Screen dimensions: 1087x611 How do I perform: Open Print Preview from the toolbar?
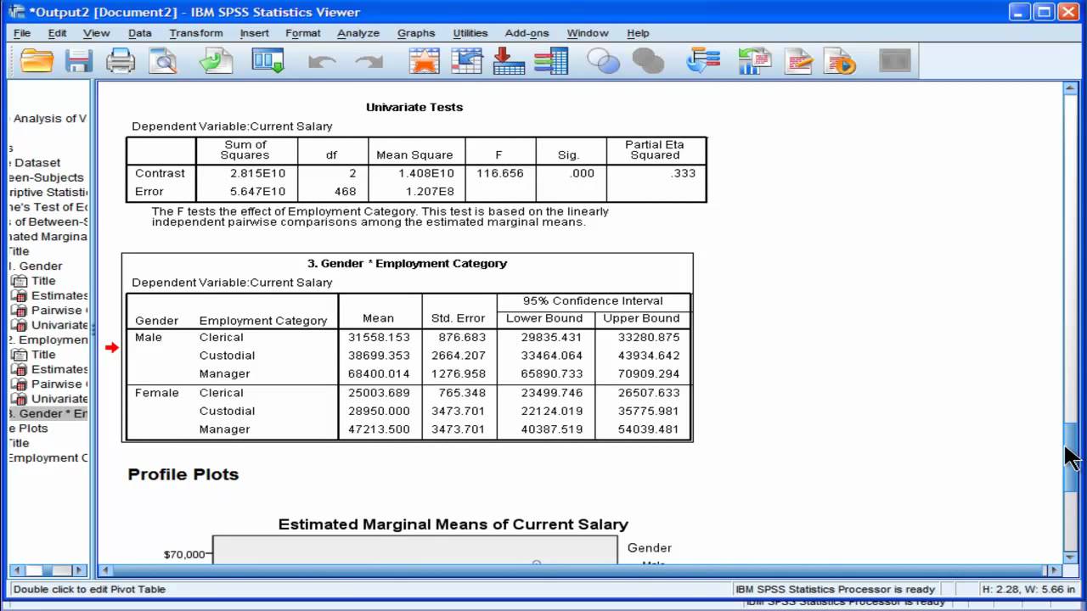[162, 62]
